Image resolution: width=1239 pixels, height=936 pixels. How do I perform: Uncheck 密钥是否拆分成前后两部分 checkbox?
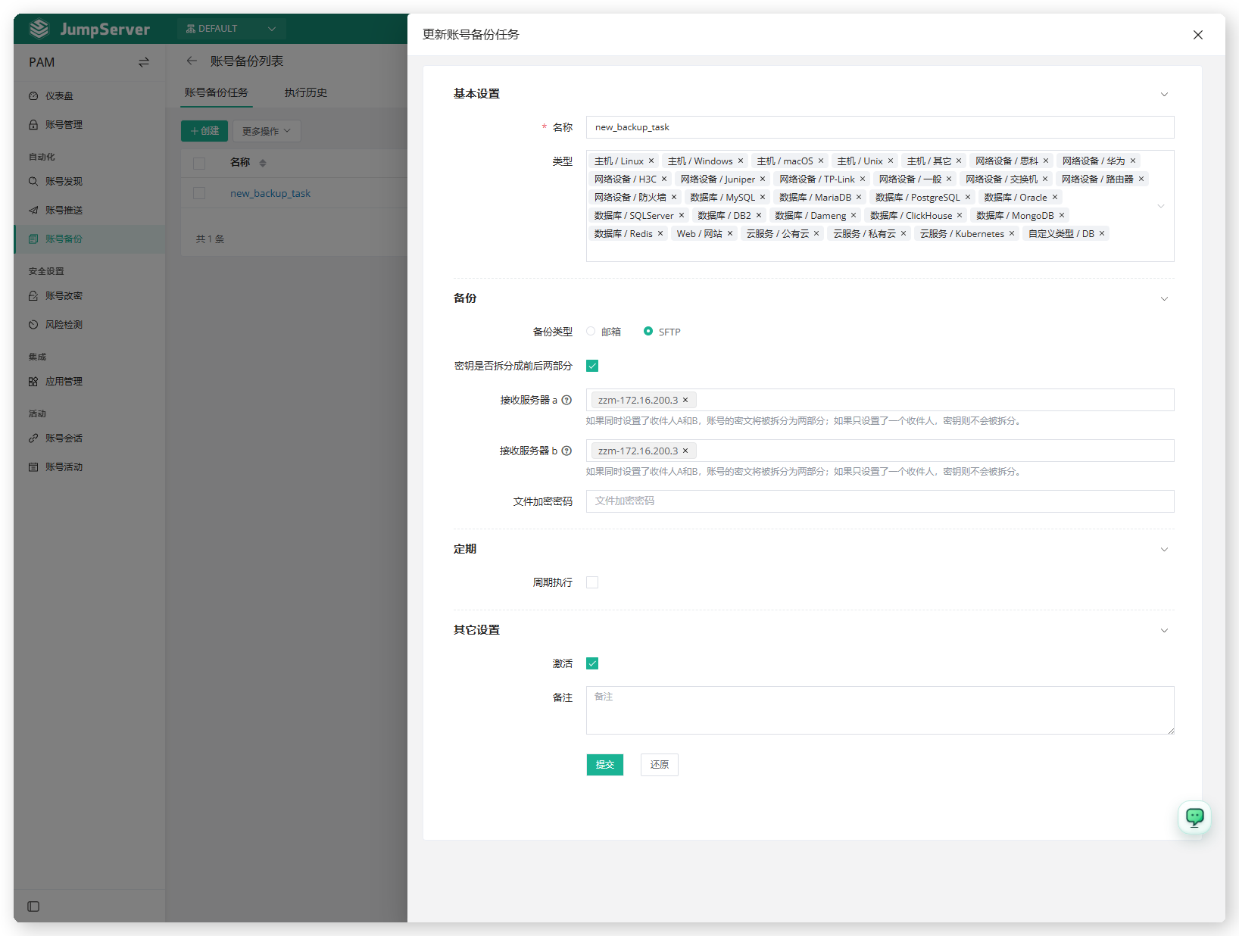[x=592, y=366]
